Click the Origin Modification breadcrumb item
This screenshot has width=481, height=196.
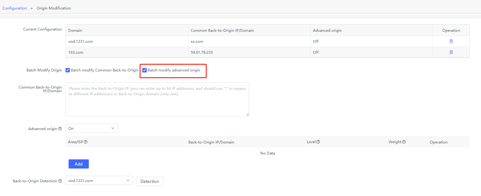(x=54, y=8)
